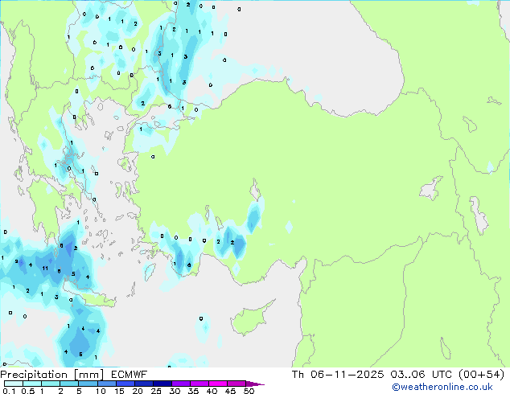
Task: Click the legend value label "25"
Action: point(156,391)
